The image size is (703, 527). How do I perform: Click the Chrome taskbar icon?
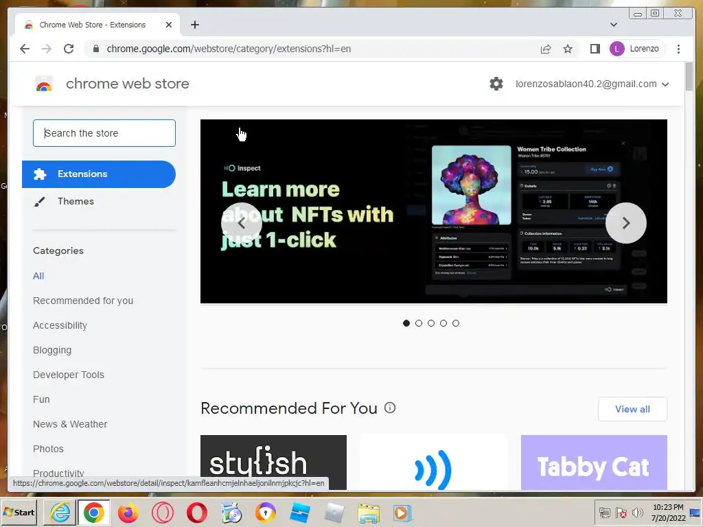click(93, 513)
